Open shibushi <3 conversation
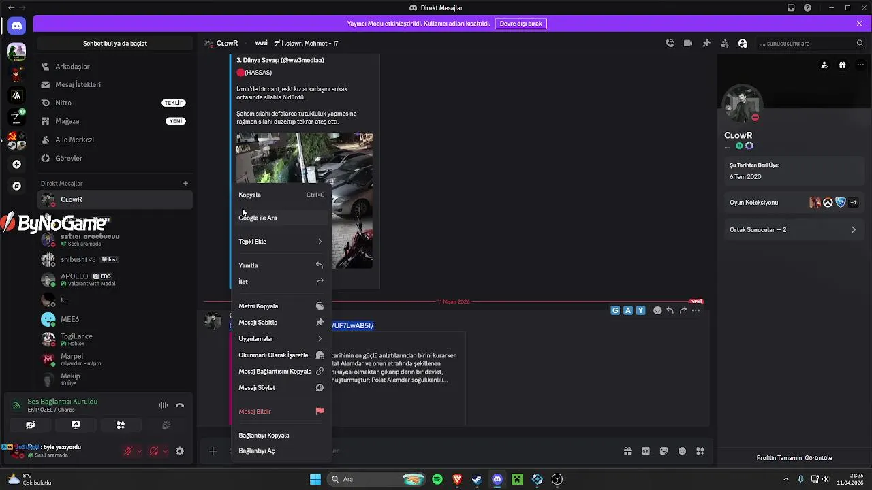This screenshot has width=872, height=490. [x=115, y=259]
